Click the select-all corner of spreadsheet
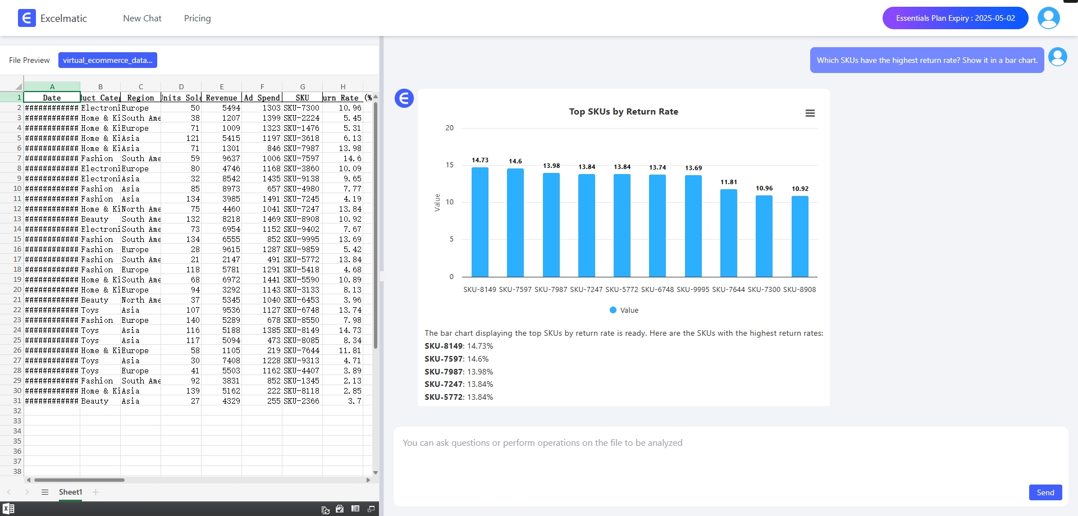 click(x=18, y=86)
